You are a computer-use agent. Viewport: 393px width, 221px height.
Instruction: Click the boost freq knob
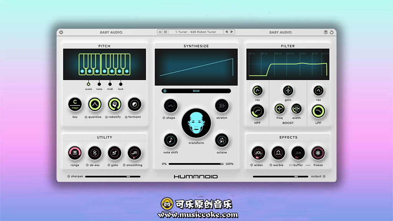(x=279, y=109)
